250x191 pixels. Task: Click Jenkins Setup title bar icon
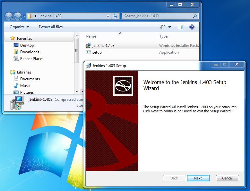88,66
